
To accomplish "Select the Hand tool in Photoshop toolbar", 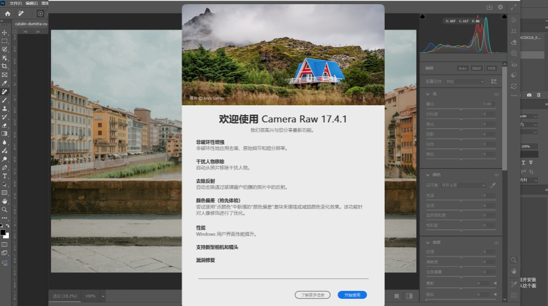I will coord(5,201).
